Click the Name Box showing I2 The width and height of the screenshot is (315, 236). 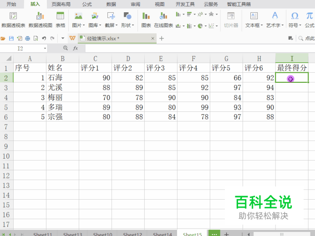pyautogui.click(x=20, y=48)
